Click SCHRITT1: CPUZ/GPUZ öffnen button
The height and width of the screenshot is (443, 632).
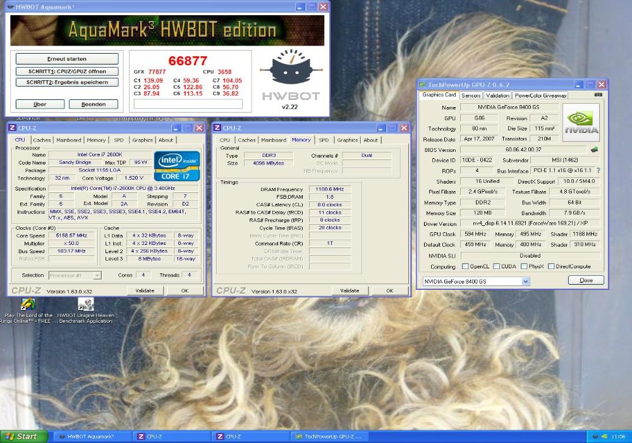67,72
